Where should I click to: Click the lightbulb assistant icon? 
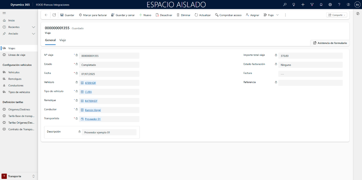(294, 5)
